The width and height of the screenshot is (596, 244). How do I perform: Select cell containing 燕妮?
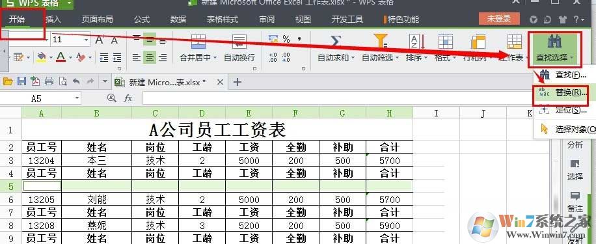[x=96, y=225]
